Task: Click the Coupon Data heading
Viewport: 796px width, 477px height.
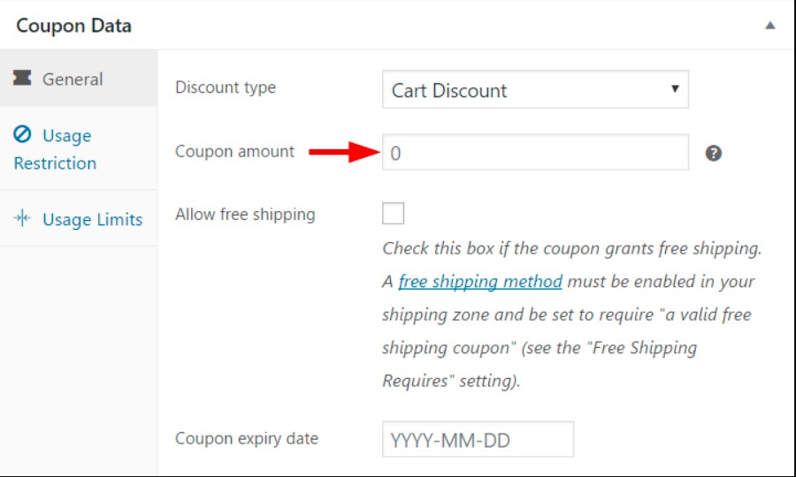Action: [73, 26]
